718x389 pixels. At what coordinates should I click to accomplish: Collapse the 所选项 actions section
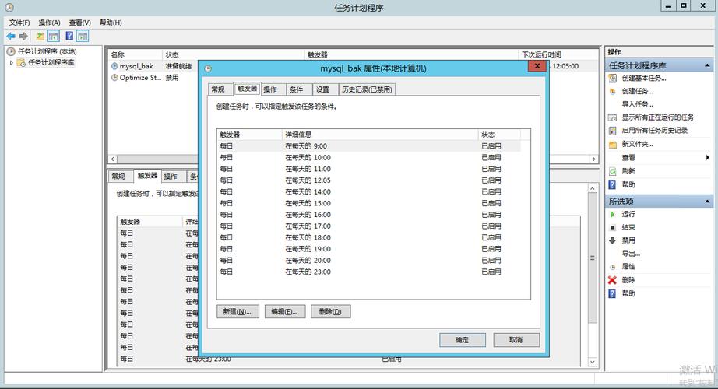pyautogui.click(x=707, y=202)
